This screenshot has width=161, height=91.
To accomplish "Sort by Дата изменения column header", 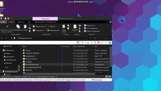I will [79, 47].
